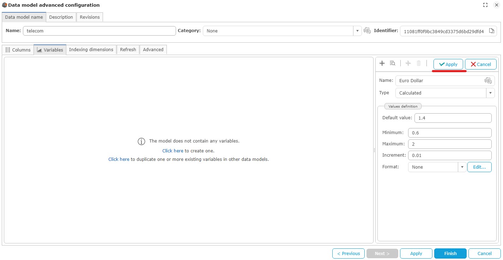The image size is (503, 260).
Task: Click the trash icon in the variables toolbar
Action: point(419,64)
